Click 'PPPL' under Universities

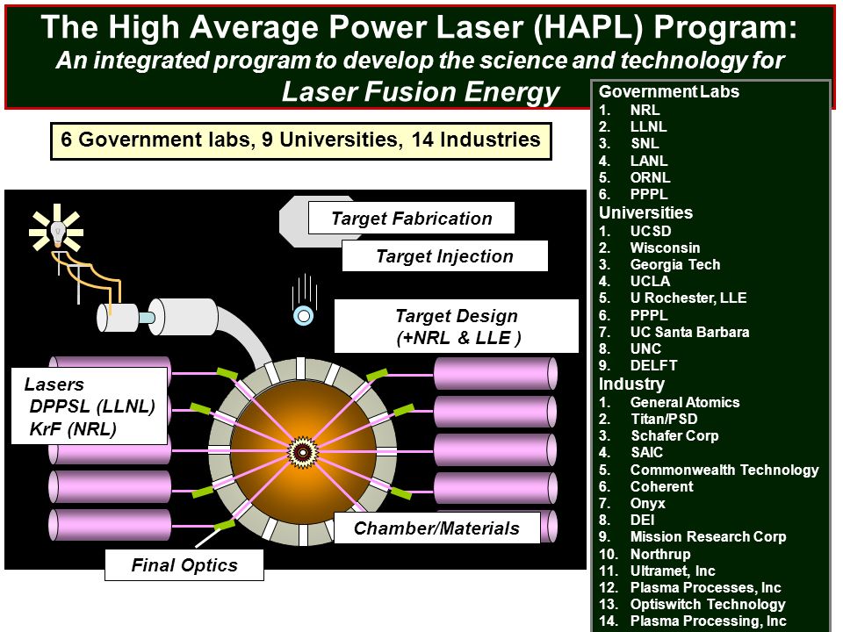[x=649, y=315]
